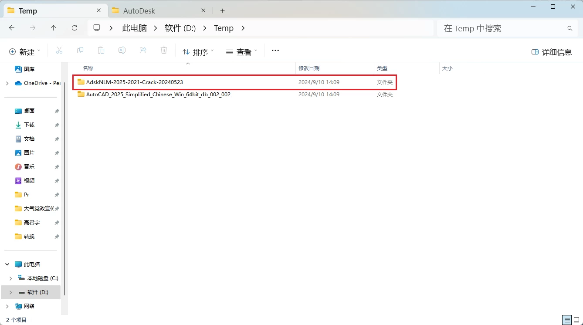Viewport: 583px width, 325px height.
Task: Click the Paste clipboard icon
Action: coord(101,51)
